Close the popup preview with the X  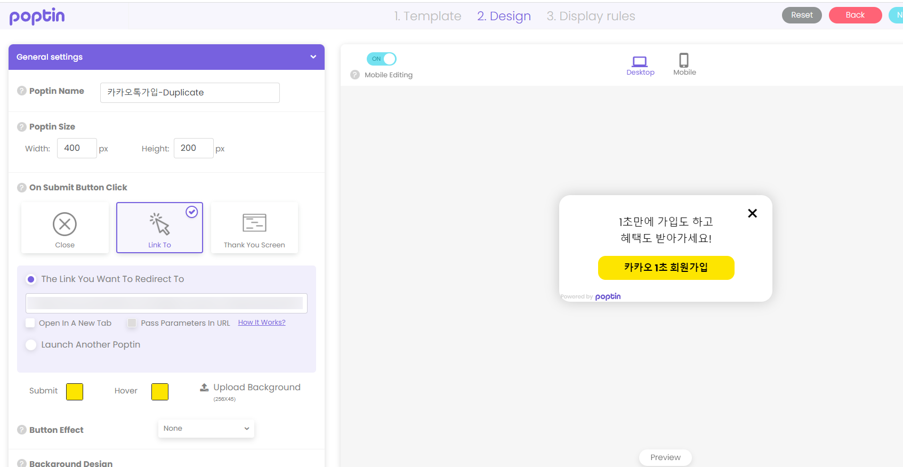click(752, 213)
